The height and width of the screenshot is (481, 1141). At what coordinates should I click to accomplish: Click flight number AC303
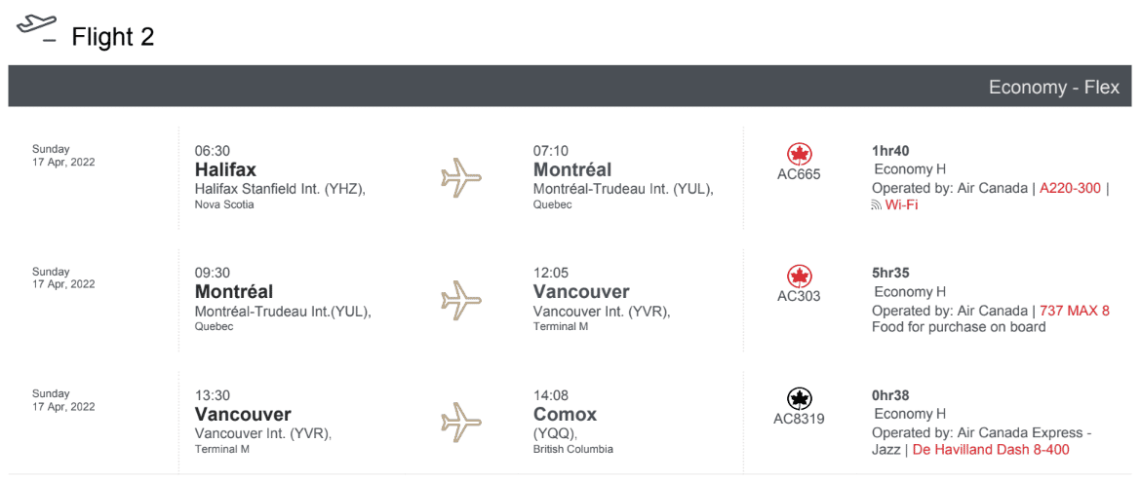tap(799, 296)
